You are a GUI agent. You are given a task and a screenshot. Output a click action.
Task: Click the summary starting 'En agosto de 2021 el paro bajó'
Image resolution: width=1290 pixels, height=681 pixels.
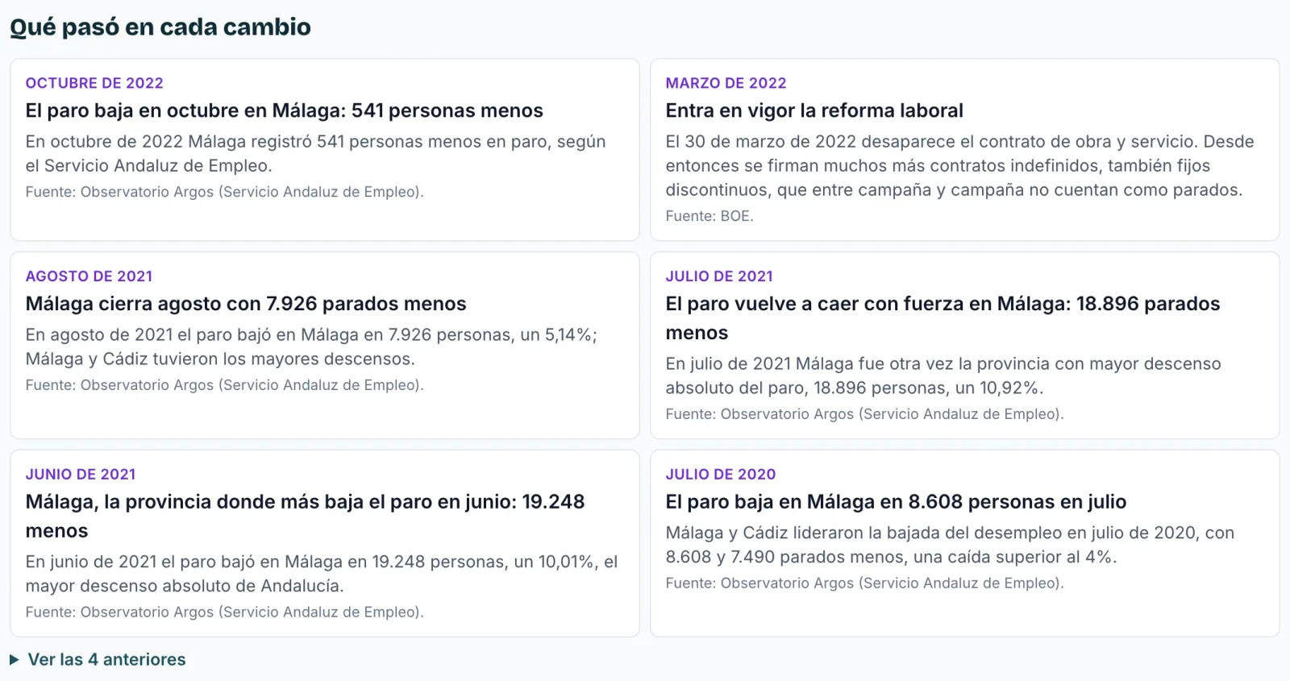(x=311, y=347)
